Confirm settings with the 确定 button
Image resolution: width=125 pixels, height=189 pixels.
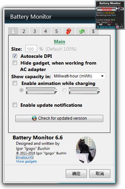tap(76, 174)
